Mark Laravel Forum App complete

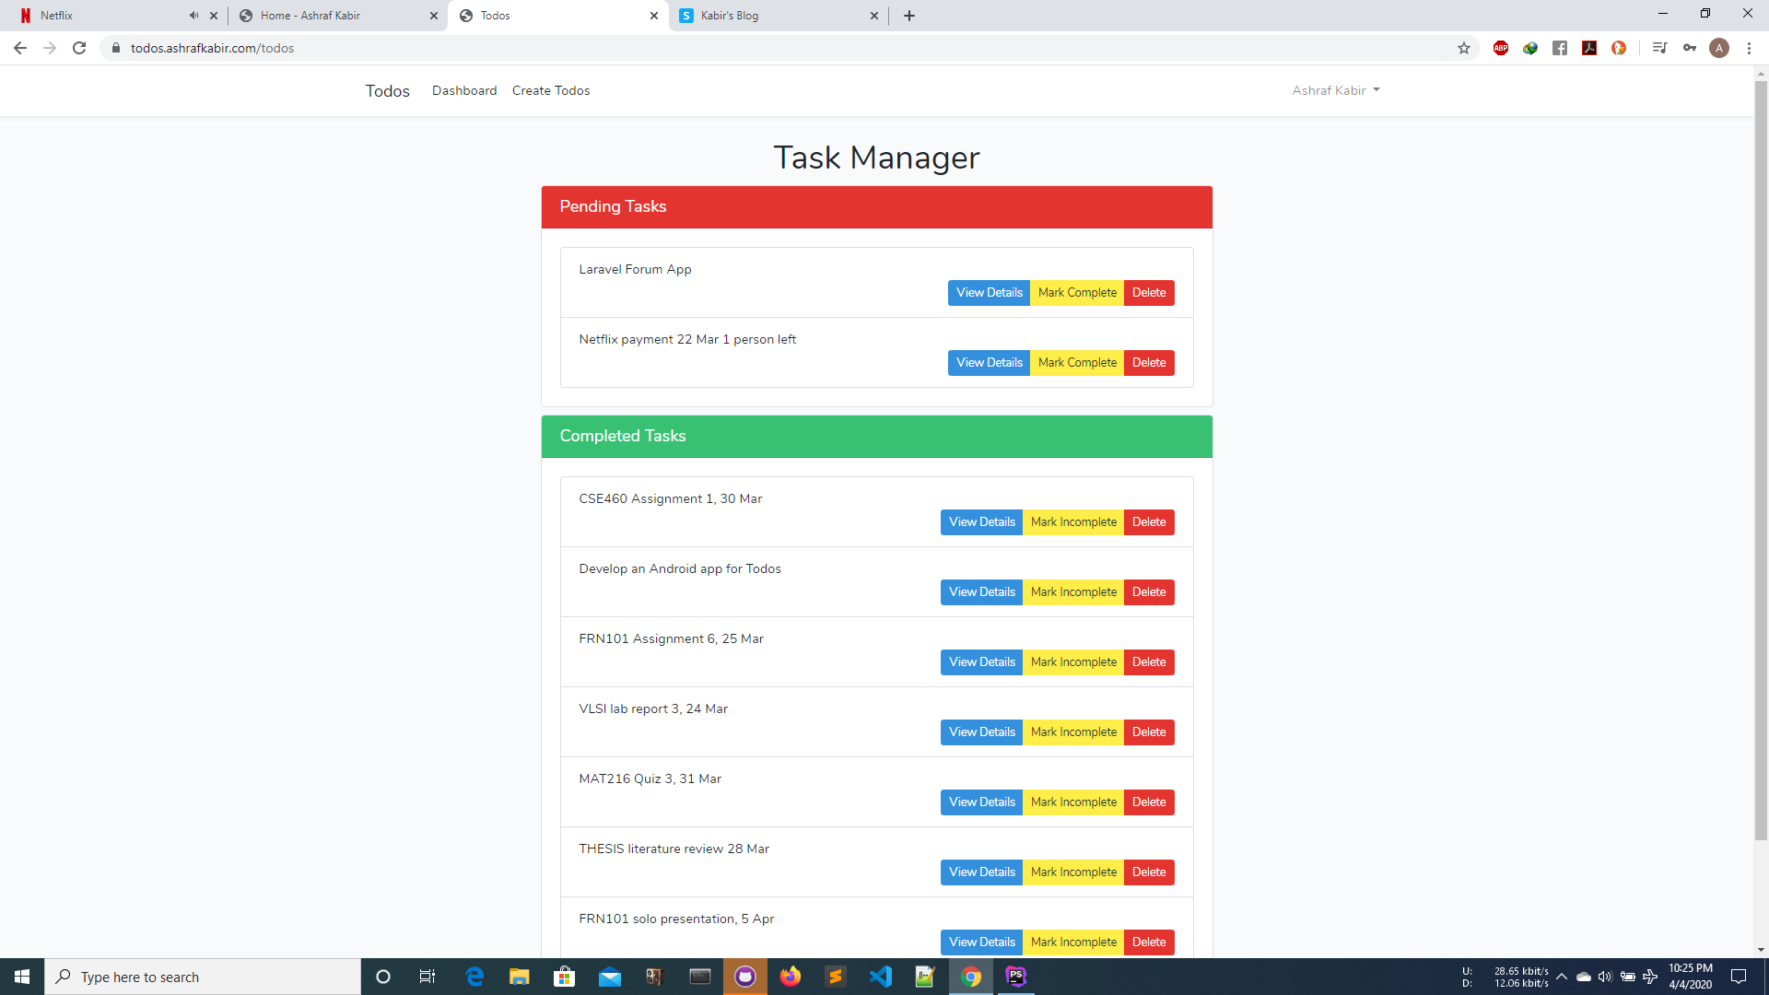(1077, 293)
